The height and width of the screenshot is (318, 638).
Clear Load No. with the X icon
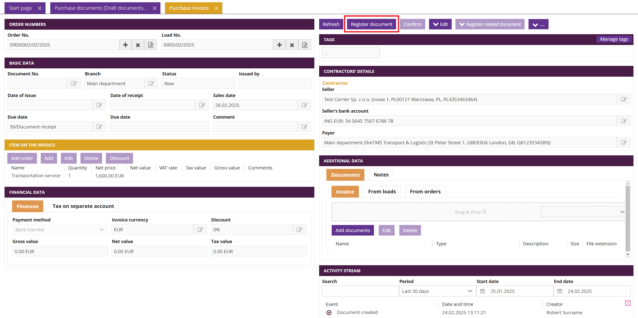292,45
